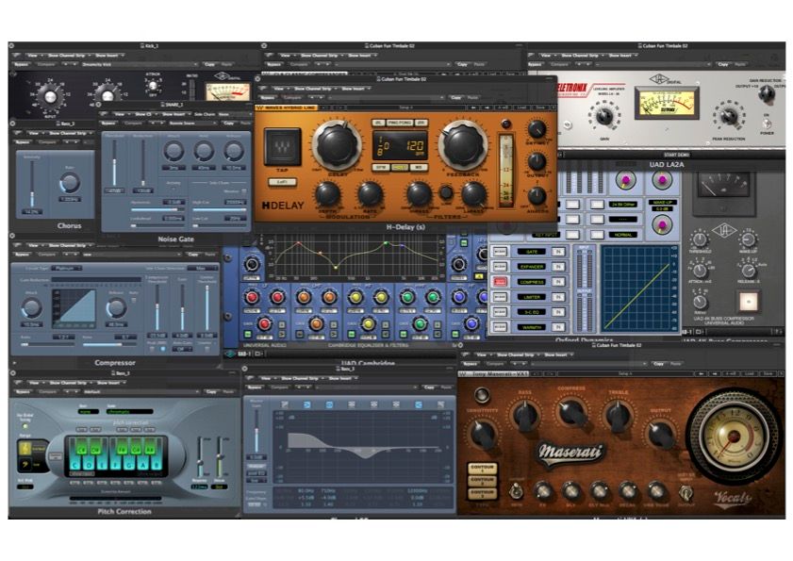The width and height of the screenshot is (793, 561).
Task: Click the Load button in H-Delay Waves bar
Action: pyautogui.click(x=522, y=107)
